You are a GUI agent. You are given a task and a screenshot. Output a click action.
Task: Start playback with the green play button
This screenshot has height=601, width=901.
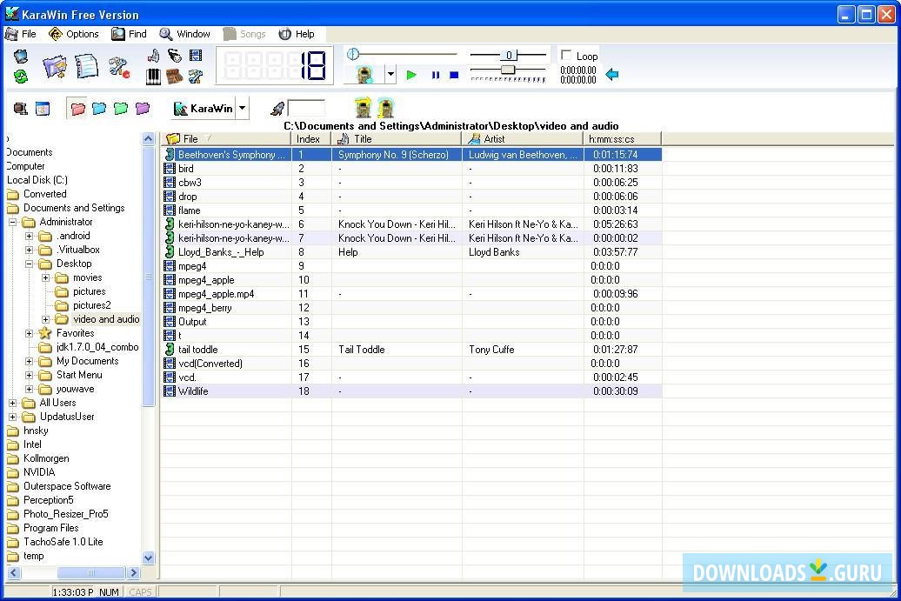tap(411, 75)
